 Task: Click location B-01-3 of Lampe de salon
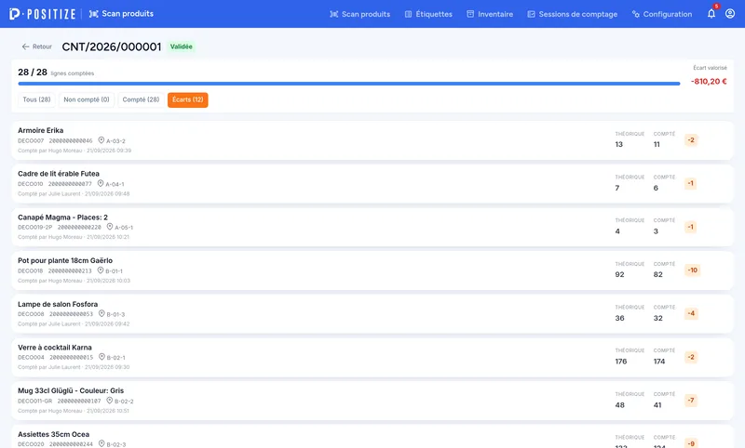(x=115, y=314)
